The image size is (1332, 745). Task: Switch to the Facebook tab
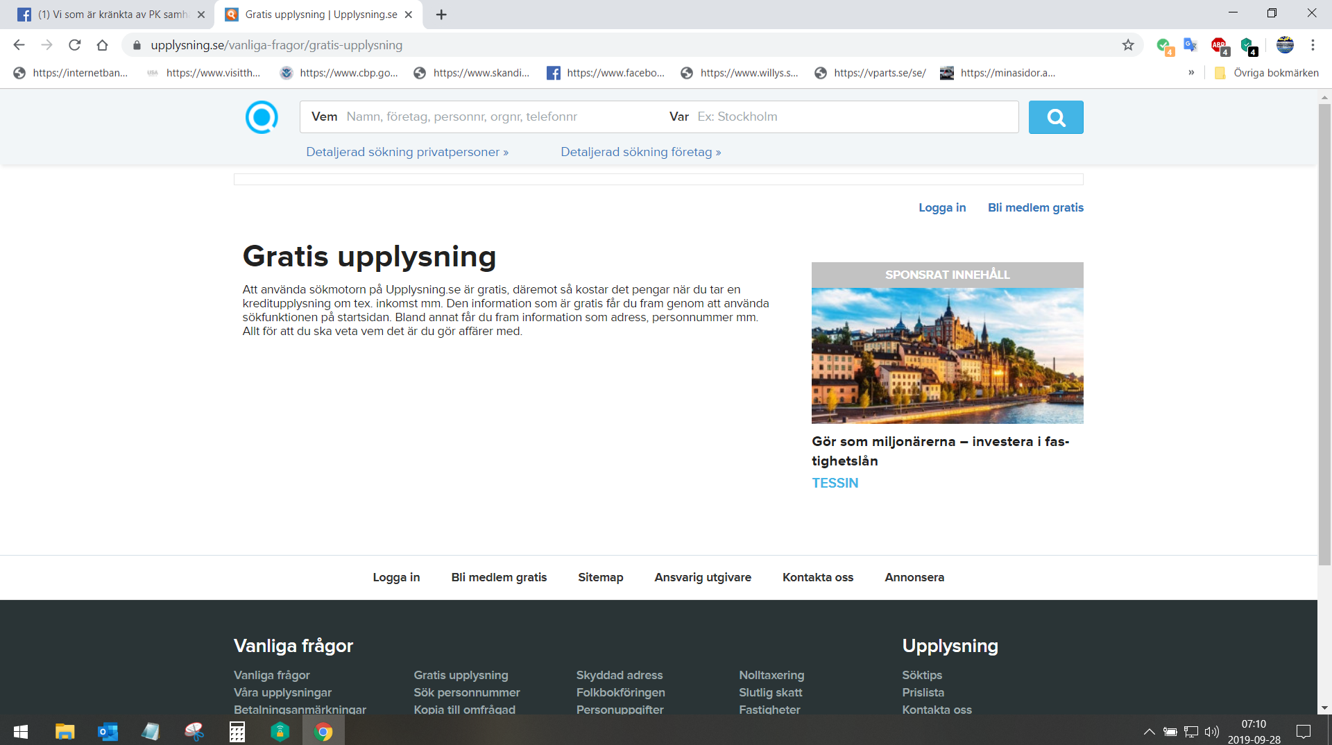[111, 15]
